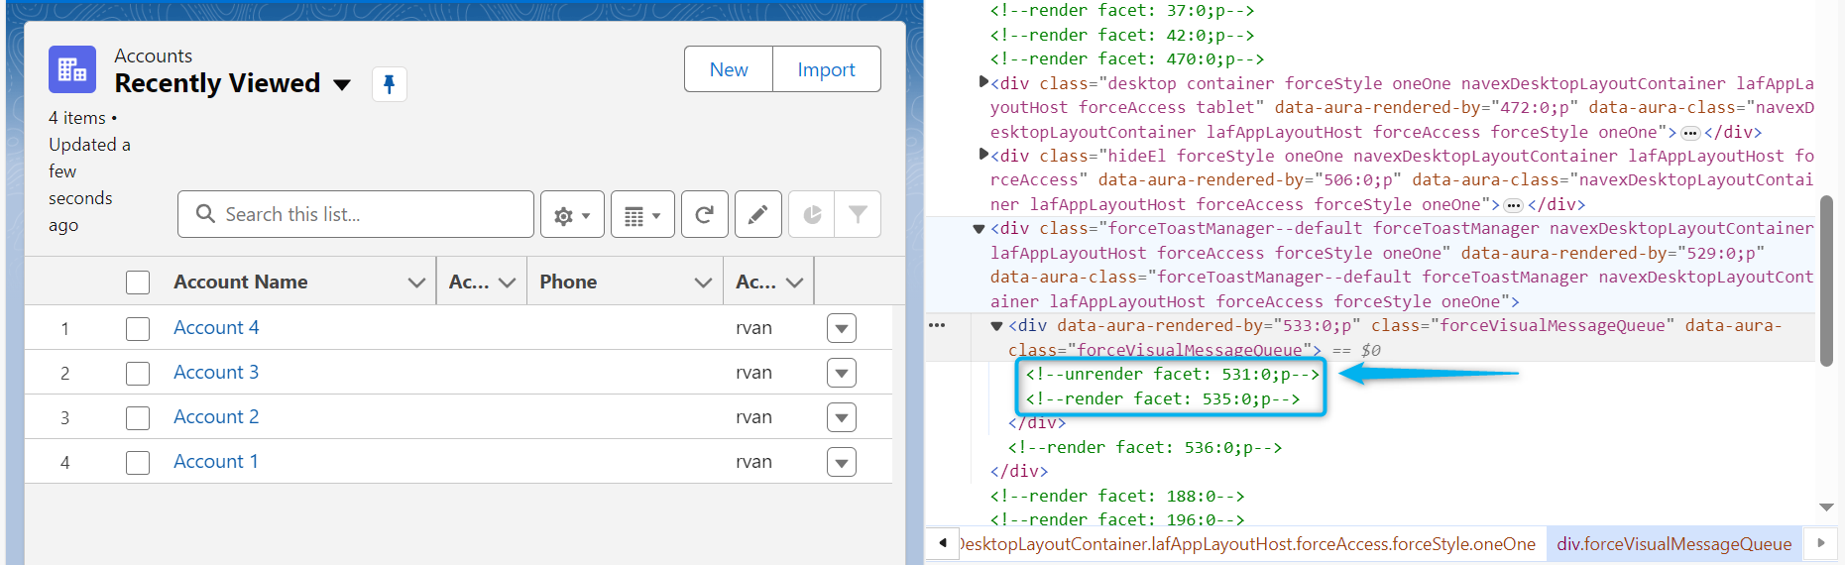Screen dimensions: 1845x565
Task: Open list view controls gear menu
Action: (572, 215)
